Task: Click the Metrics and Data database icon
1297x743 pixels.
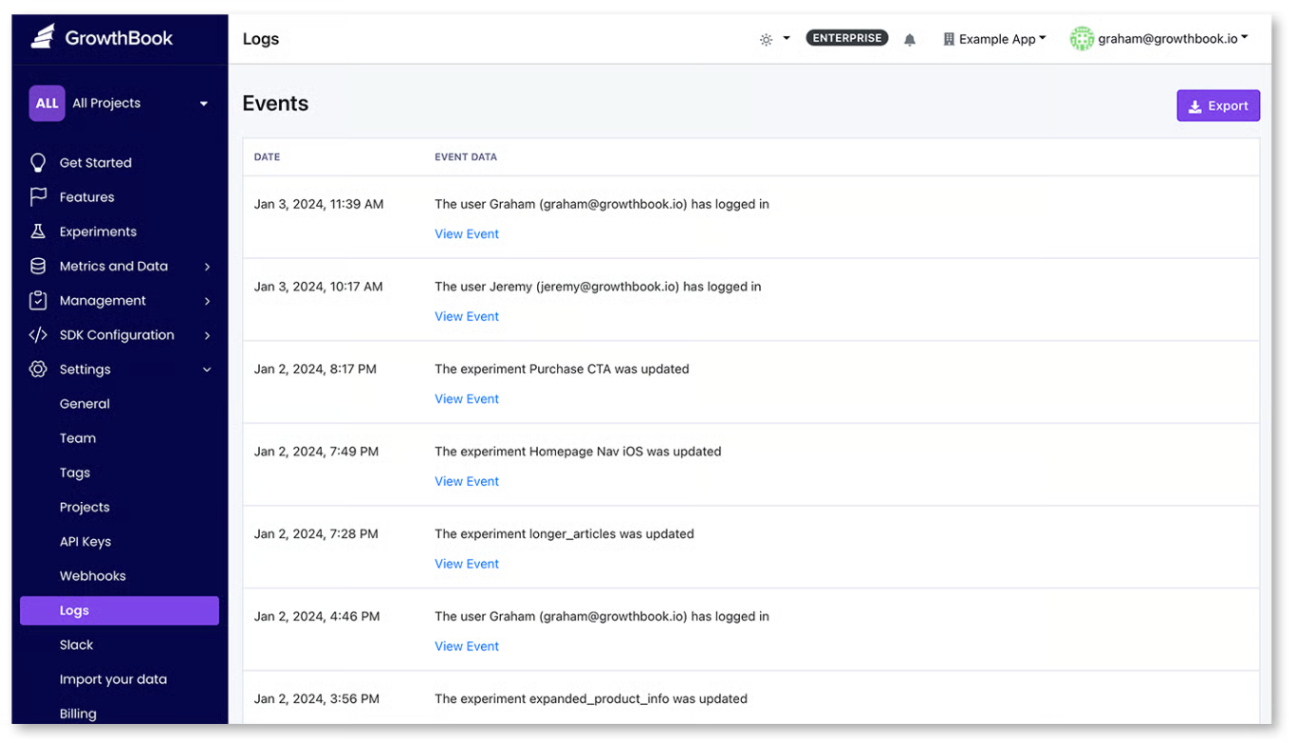Action: coord(38,266)
